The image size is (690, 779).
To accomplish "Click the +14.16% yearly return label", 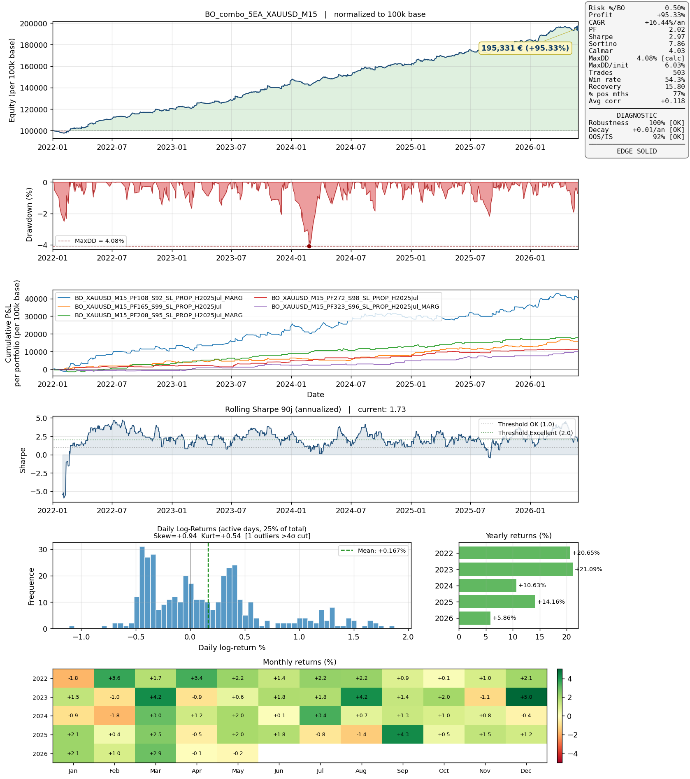I will tap(551, 602).
